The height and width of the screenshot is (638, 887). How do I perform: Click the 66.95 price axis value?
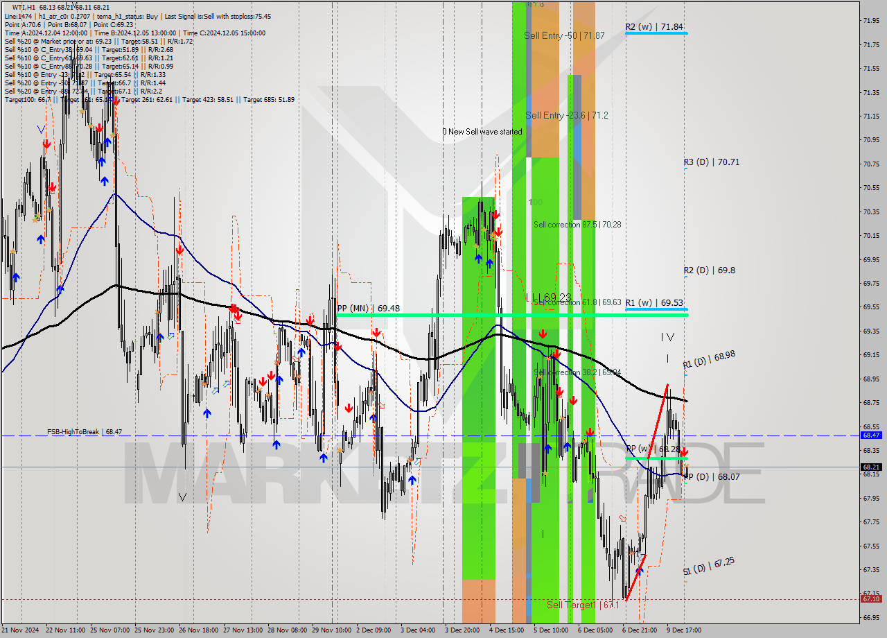point(871,617)
